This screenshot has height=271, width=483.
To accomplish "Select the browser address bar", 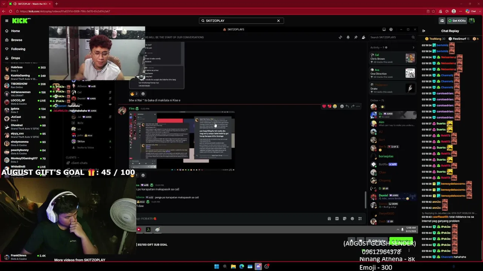I will coord(223,11).
